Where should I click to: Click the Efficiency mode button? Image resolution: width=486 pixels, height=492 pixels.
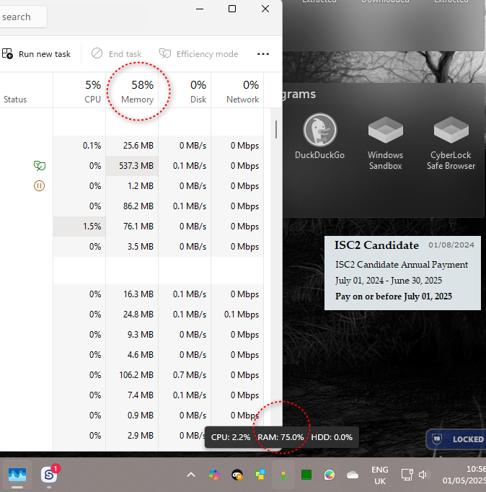point(199,54)
